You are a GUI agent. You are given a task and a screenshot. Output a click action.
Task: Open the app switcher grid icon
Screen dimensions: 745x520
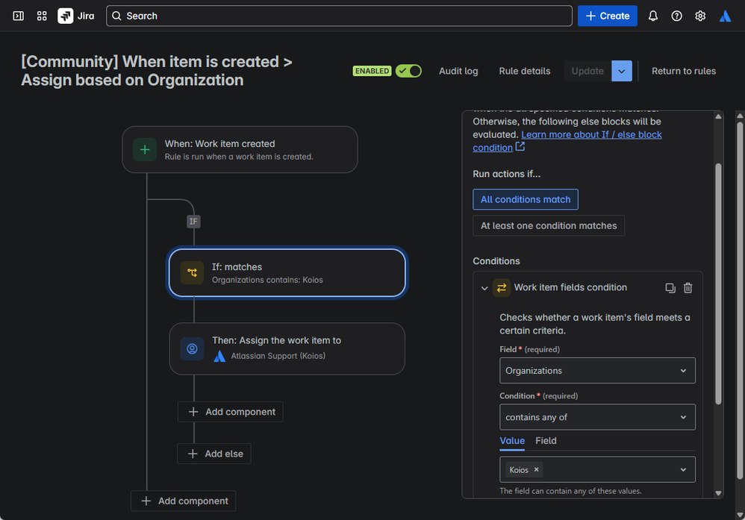click(x=42, y=16)
